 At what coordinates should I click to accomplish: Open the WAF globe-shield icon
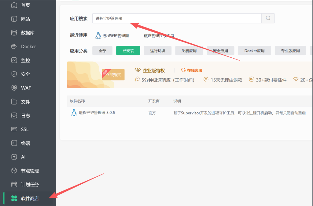(x=14, y=88)
